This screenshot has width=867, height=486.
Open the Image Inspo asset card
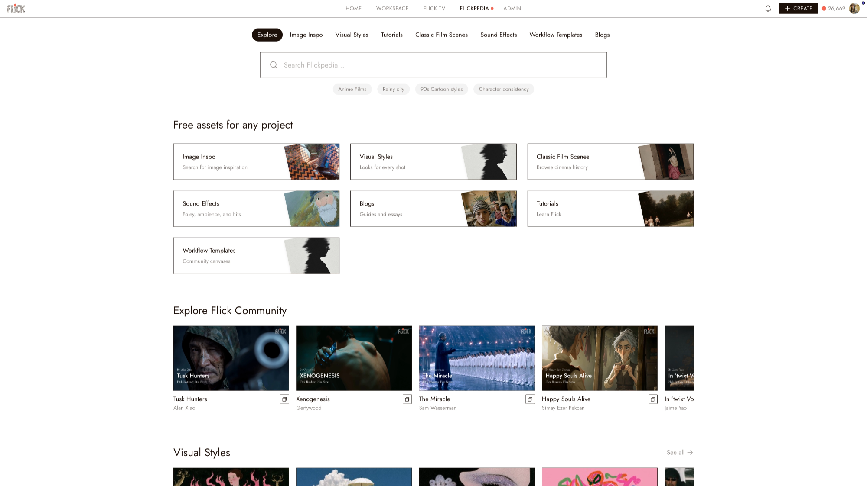click(257, 162)
